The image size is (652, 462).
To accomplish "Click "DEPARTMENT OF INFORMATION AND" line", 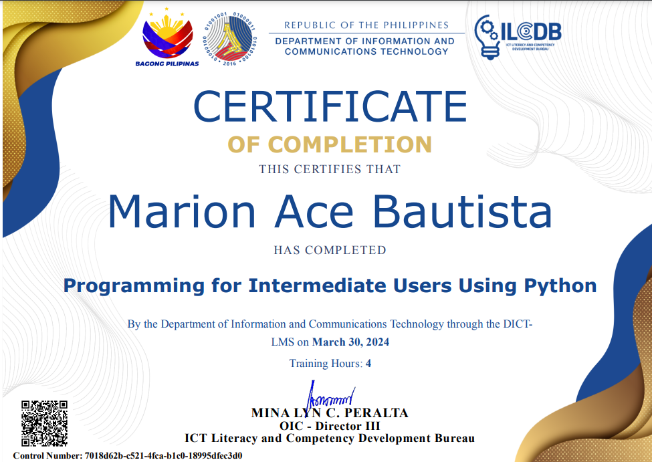I will click(x=364, y=41).
